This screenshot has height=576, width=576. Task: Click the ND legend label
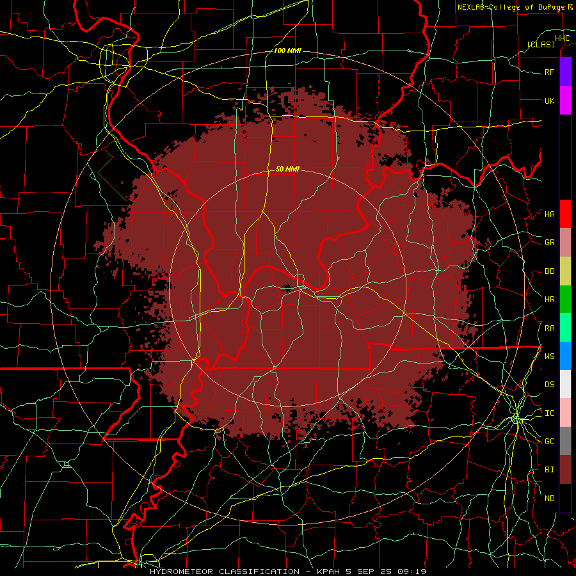[x=549, y=499]
